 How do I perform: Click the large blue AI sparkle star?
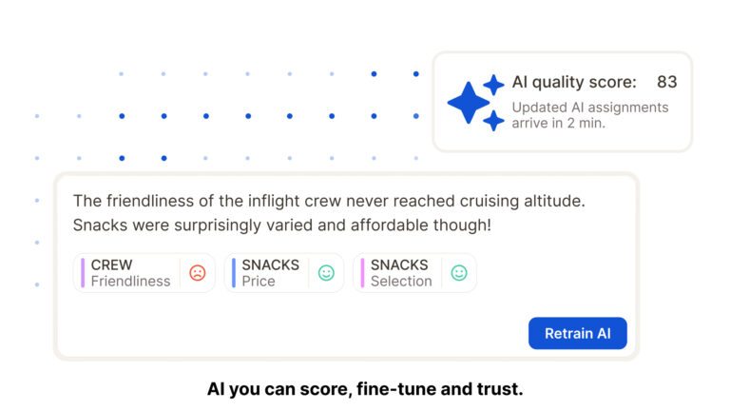468,103
